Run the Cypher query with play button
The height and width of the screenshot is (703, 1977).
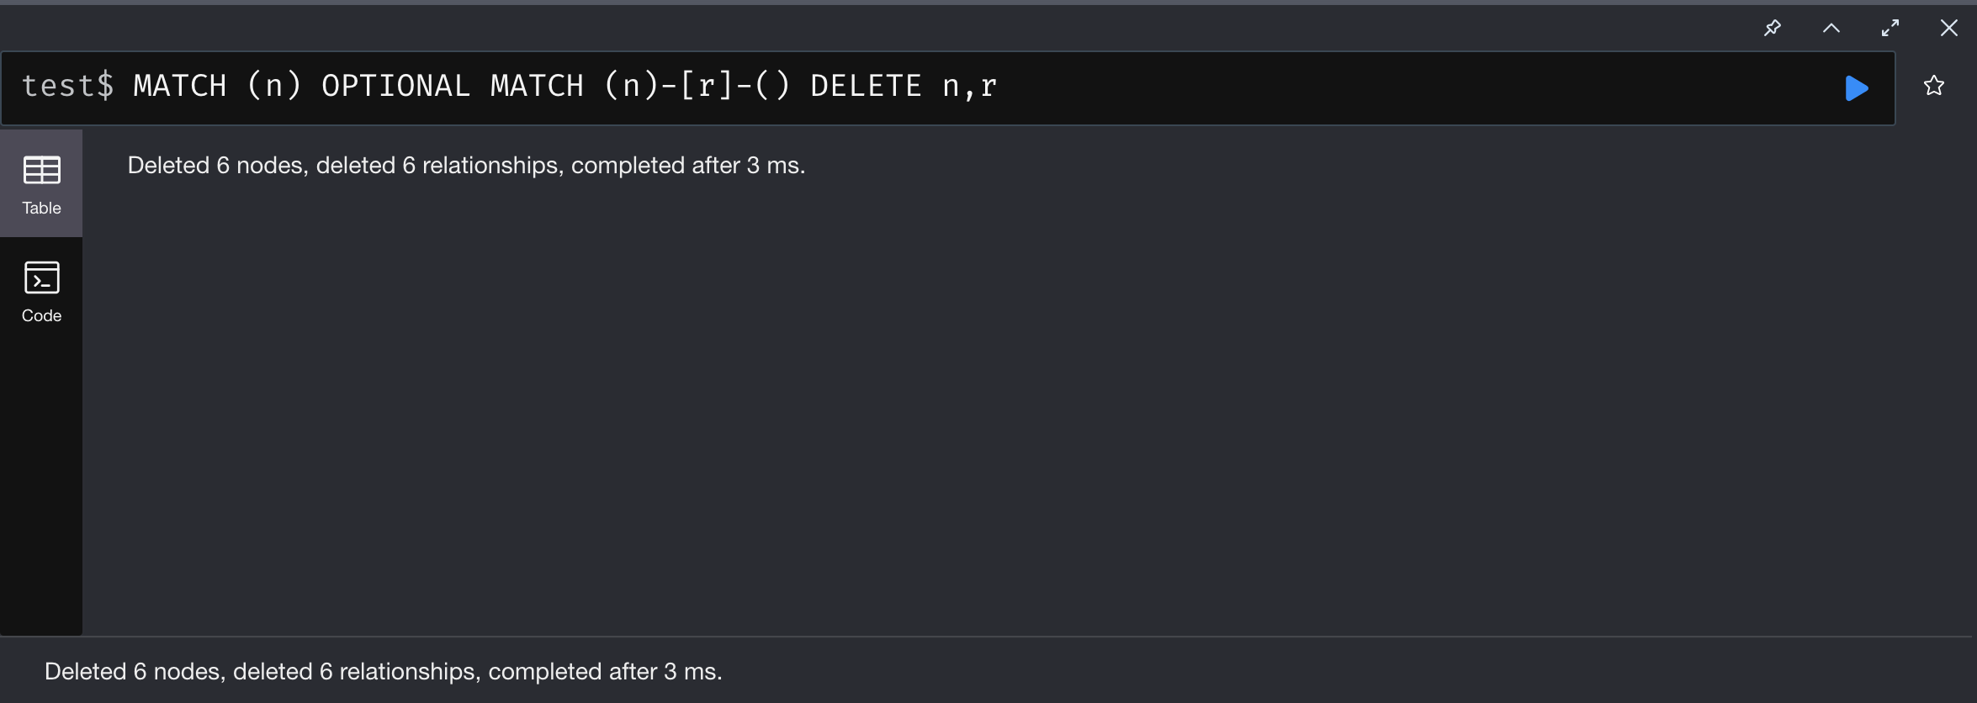tap(1856, 87)
